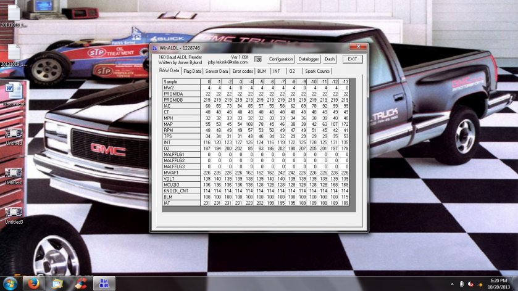Click the battery icon in the system tray
Screen dimensions: 518x291
[x=462, y=284]
